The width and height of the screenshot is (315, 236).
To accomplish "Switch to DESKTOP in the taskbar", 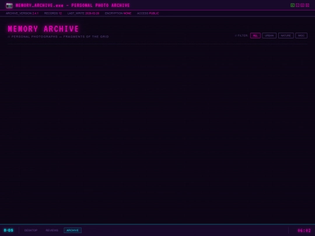I will click(31, 230).
